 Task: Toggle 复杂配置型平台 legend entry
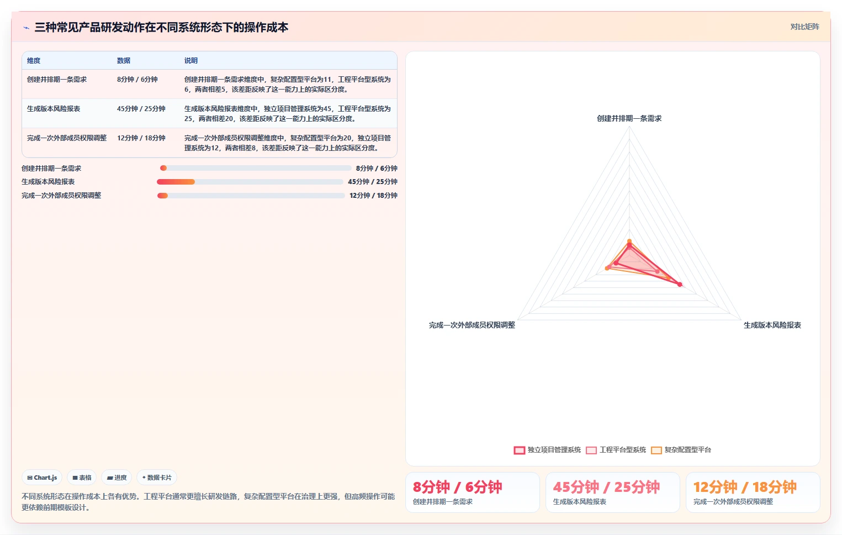coord(681,450)
